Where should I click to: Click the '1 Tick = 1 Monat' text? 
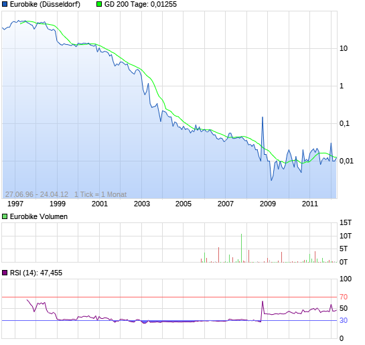click(100, 194)
